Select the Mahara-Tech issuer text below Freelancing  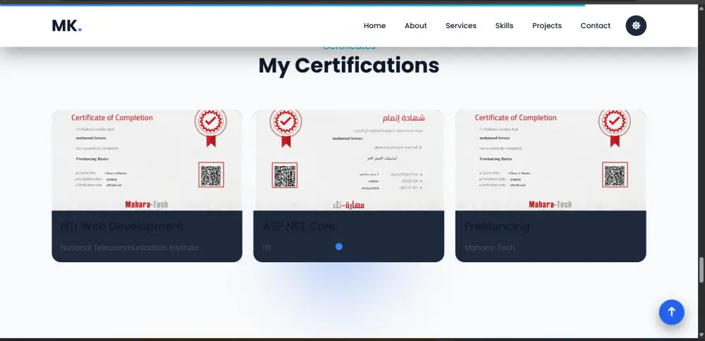click(x=490, y=247)
